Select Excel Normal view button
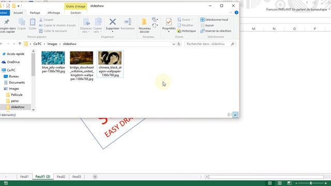Image resolution: width=331 pixels, height=186 pixels. click(x=270, y=183)
